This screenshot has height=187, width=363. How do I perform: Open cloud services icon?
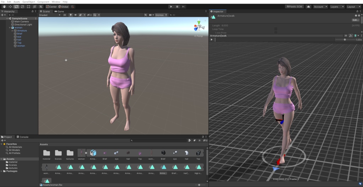308,7
